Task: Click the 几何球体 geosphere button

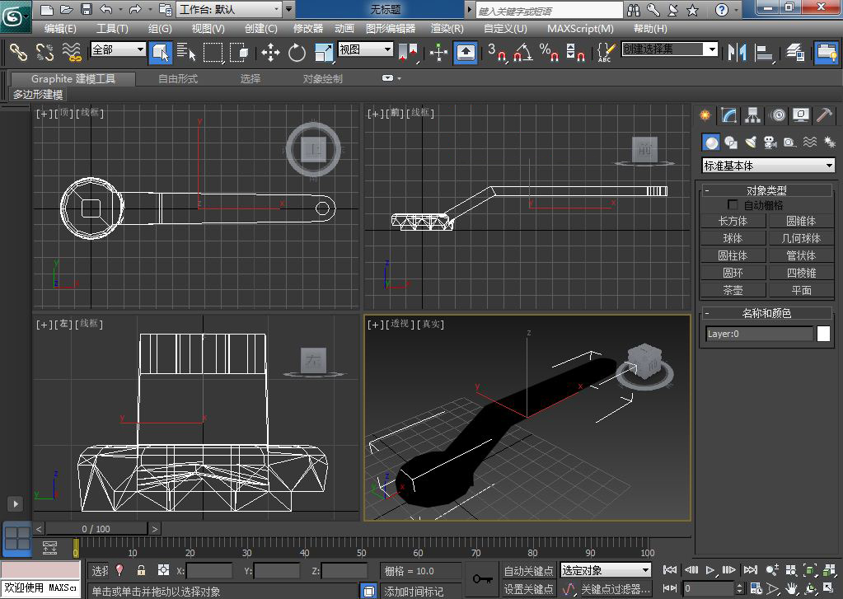Action: point(801,238)
